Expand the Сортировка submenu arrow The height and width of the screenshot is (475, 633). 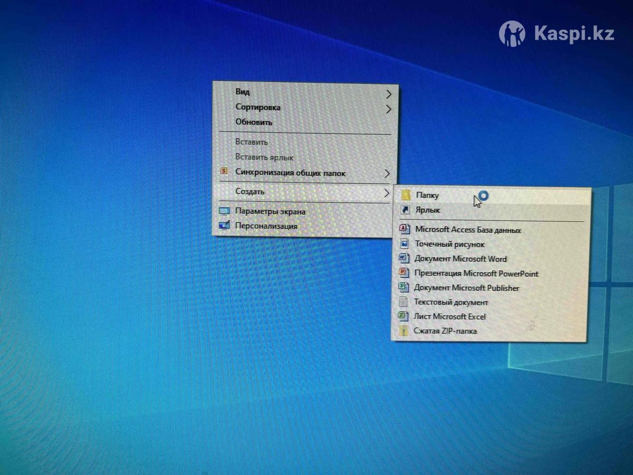click(389, 109)
